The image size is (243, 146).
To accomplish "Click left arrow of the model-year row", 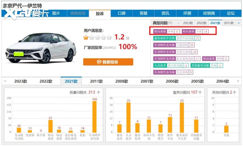I will point(5,81).
